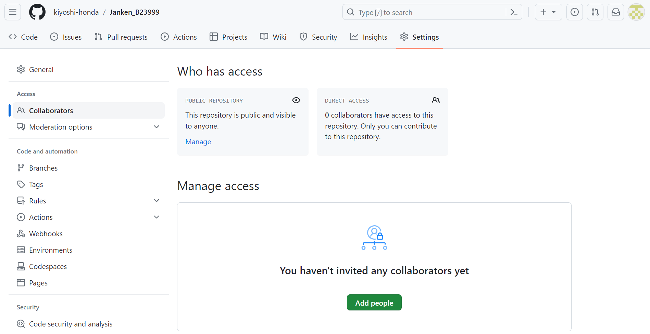Click the eye icon on Public Repository card
Viewport: 650px width, 334px height.
coord(296,100)
